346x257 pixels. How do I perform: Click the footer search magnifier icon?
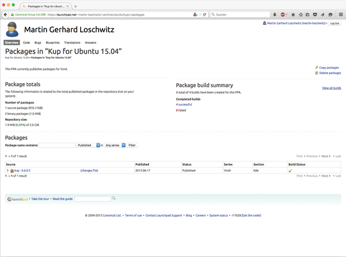[114, 198]
